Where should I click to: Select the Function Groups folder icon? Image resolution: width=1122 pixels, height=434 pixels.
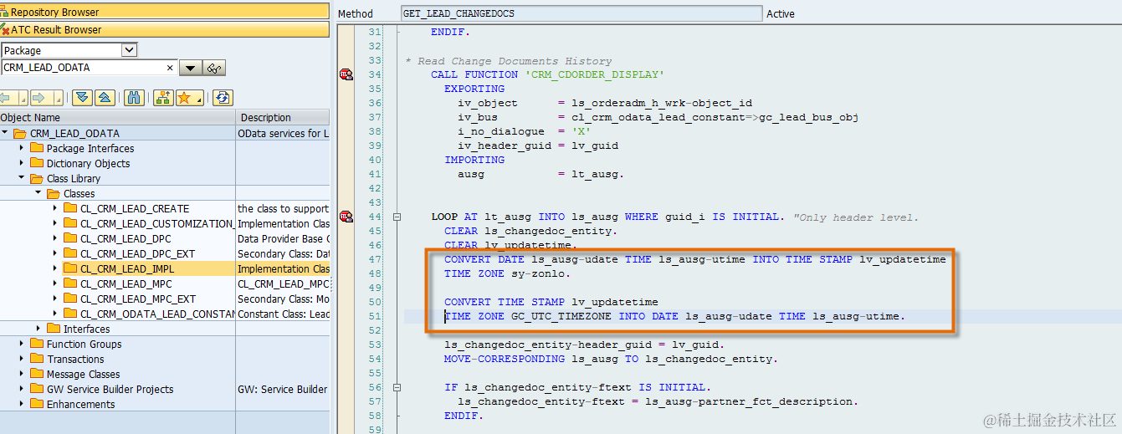point(37,344)
